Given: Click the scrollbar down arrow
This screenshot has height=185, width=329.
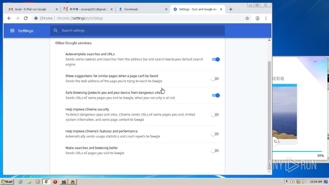Looking at the screenshot, I should (269, 172).
